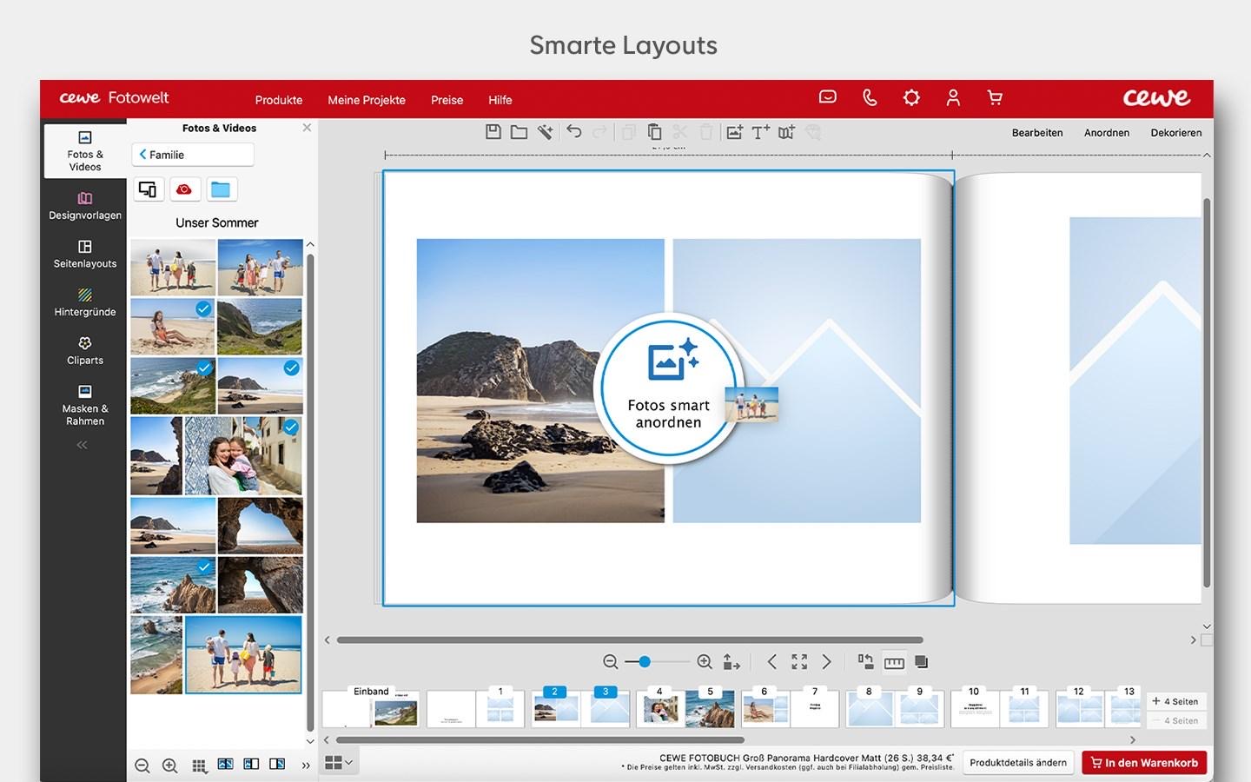This screenshot has width=1251, height=782.
Task: Open the Produkte menu
Action: (279, 100)
